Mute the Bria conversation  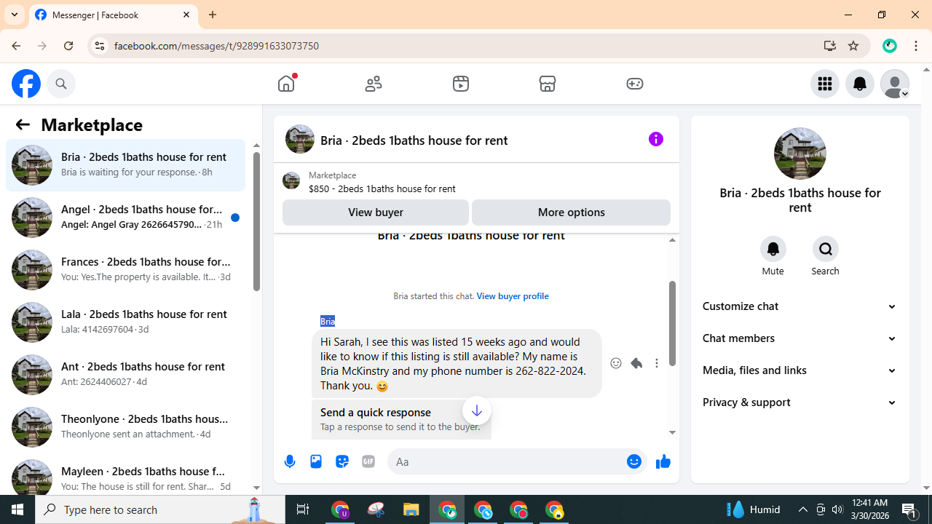coord(773,249)
